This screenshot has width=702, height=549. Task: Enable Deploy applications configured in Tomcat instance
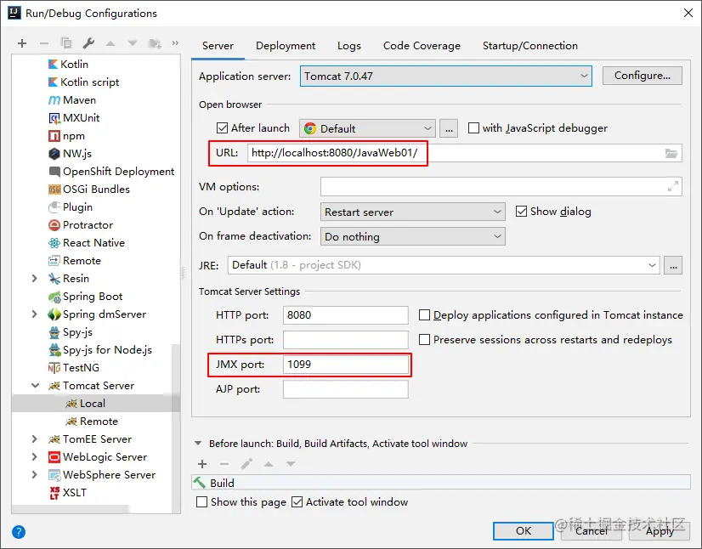click(x=424, y=315)
